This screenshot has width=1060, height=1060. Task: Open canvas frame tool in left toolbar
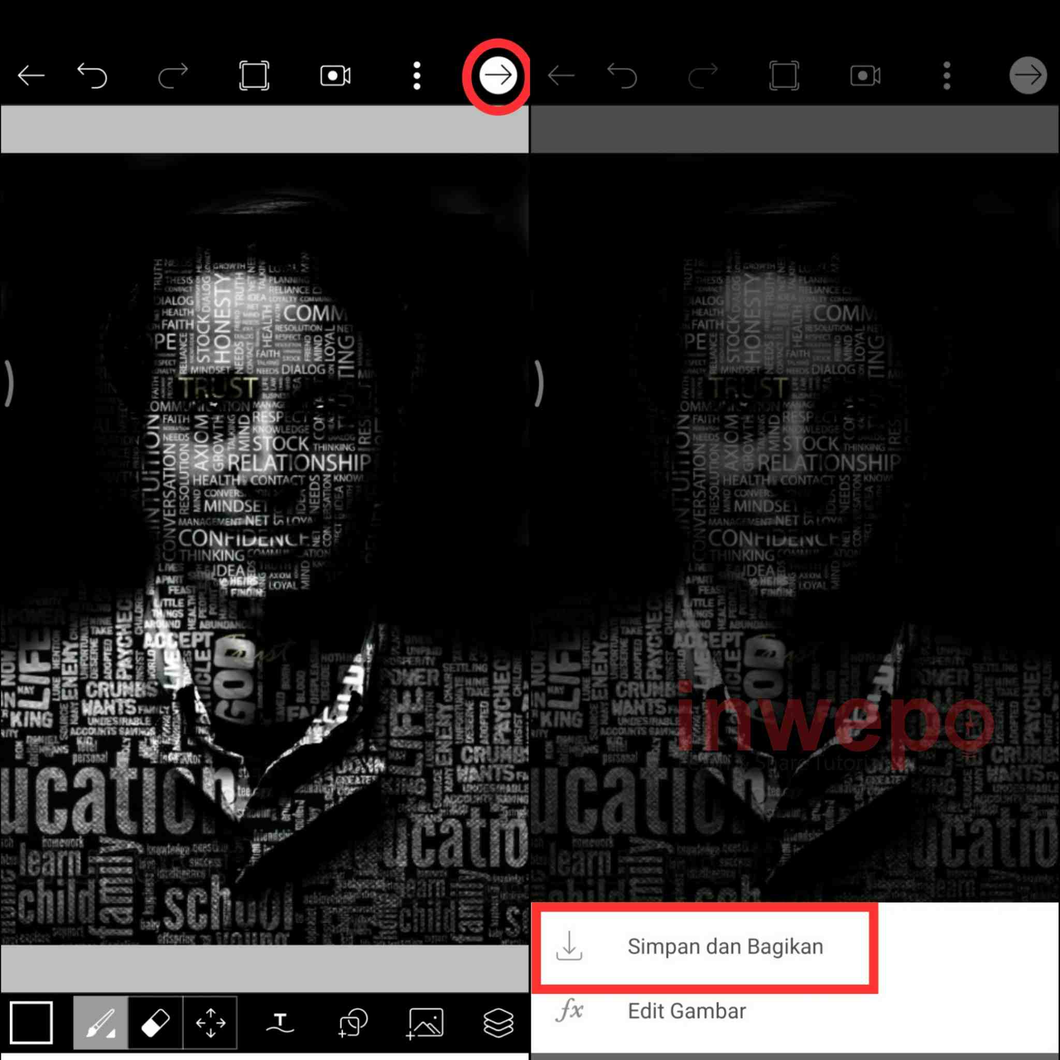point(254,75)
